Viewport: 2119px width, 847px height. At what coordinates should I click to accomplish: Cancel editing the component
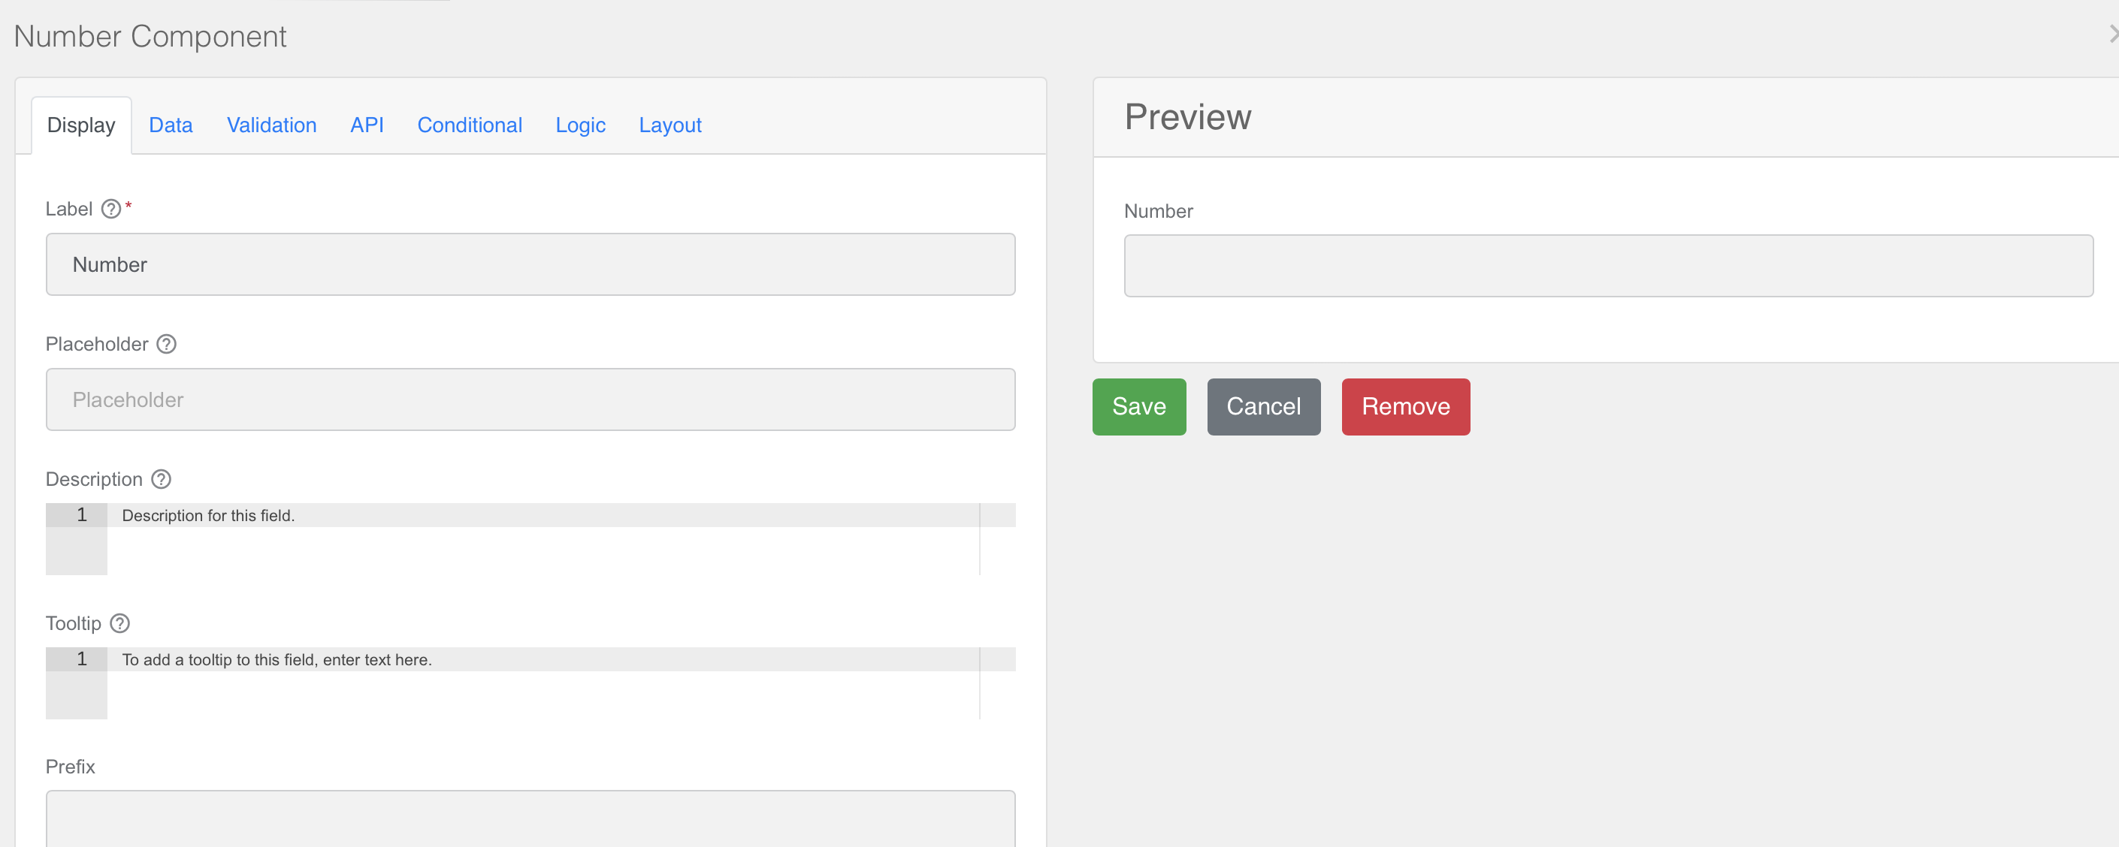pyautogui.click(x=1263, y=406)
